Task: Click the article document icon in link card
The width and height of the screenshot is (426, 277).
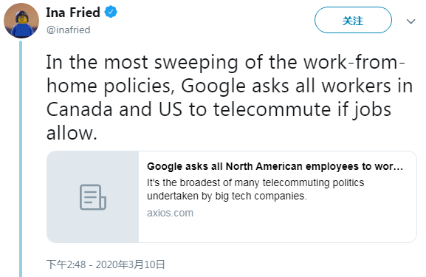Action: pyautogui.click(x=93, y=197)
